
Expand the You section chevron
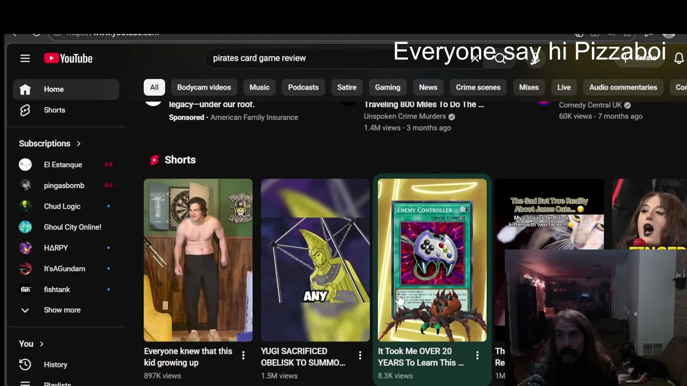(41, 344)
